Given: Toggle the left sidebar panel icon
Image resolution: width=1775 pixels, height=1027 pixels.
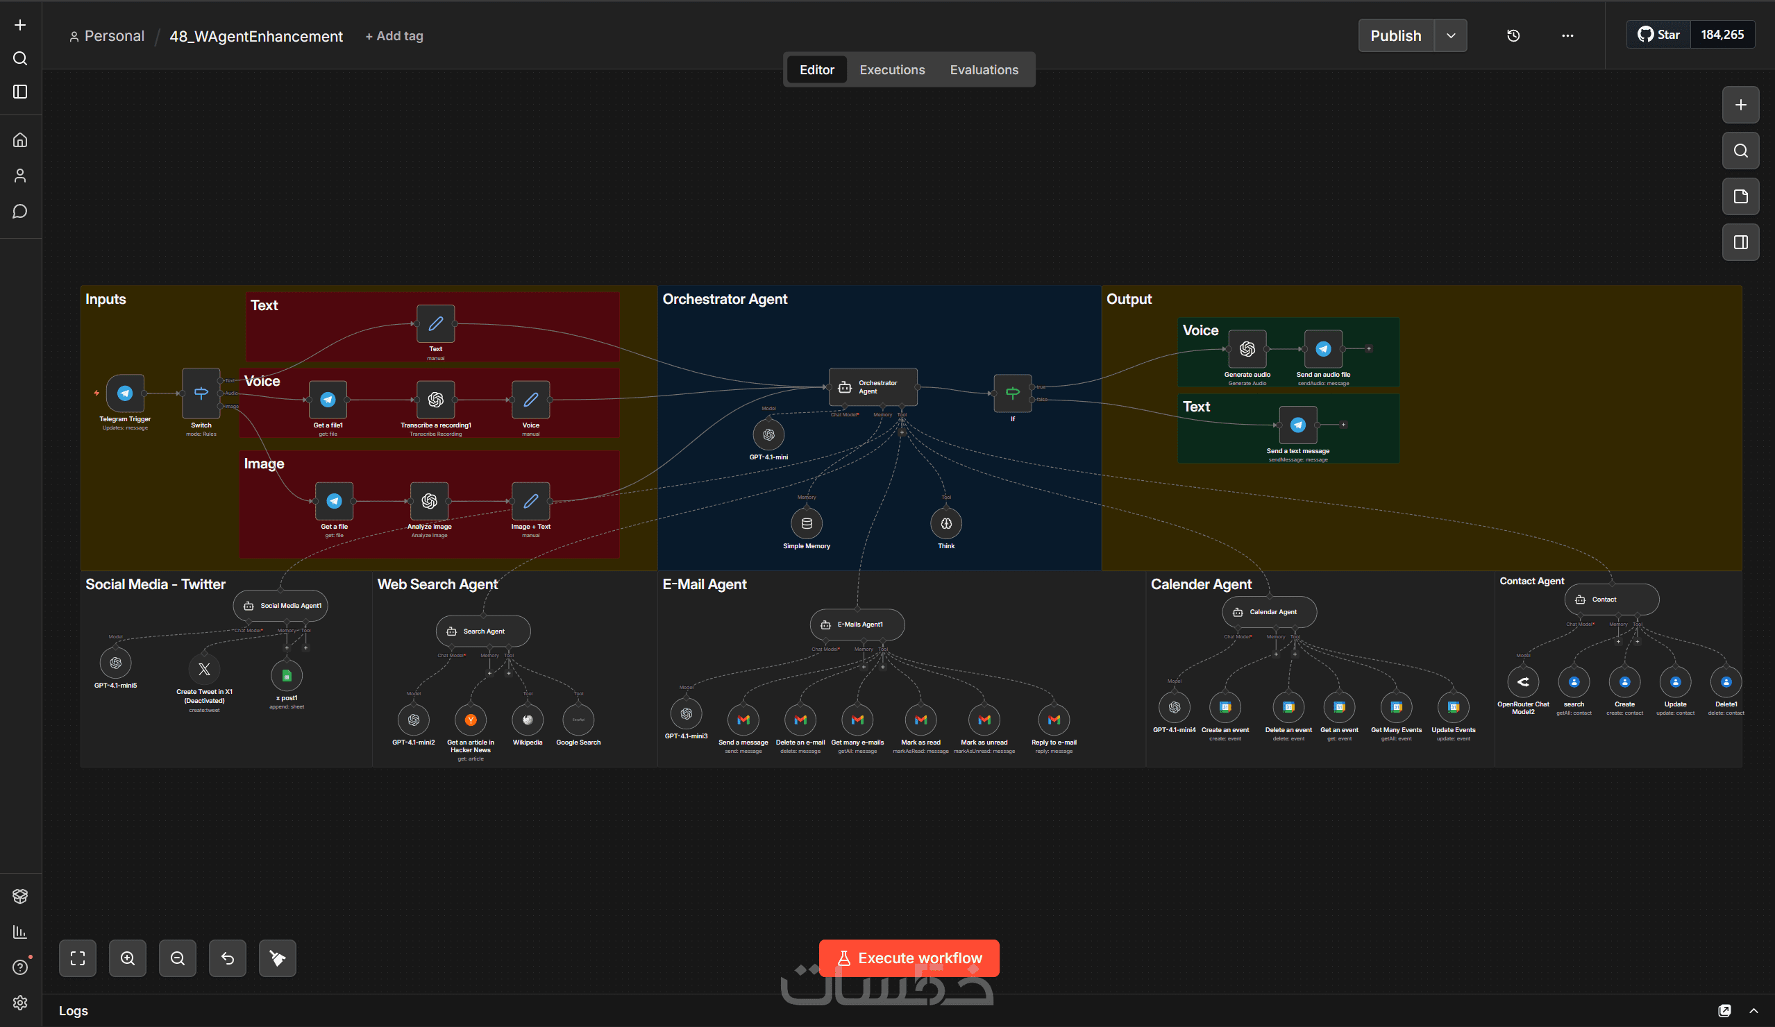Looking at the screenshot, I should coord(20,92).
